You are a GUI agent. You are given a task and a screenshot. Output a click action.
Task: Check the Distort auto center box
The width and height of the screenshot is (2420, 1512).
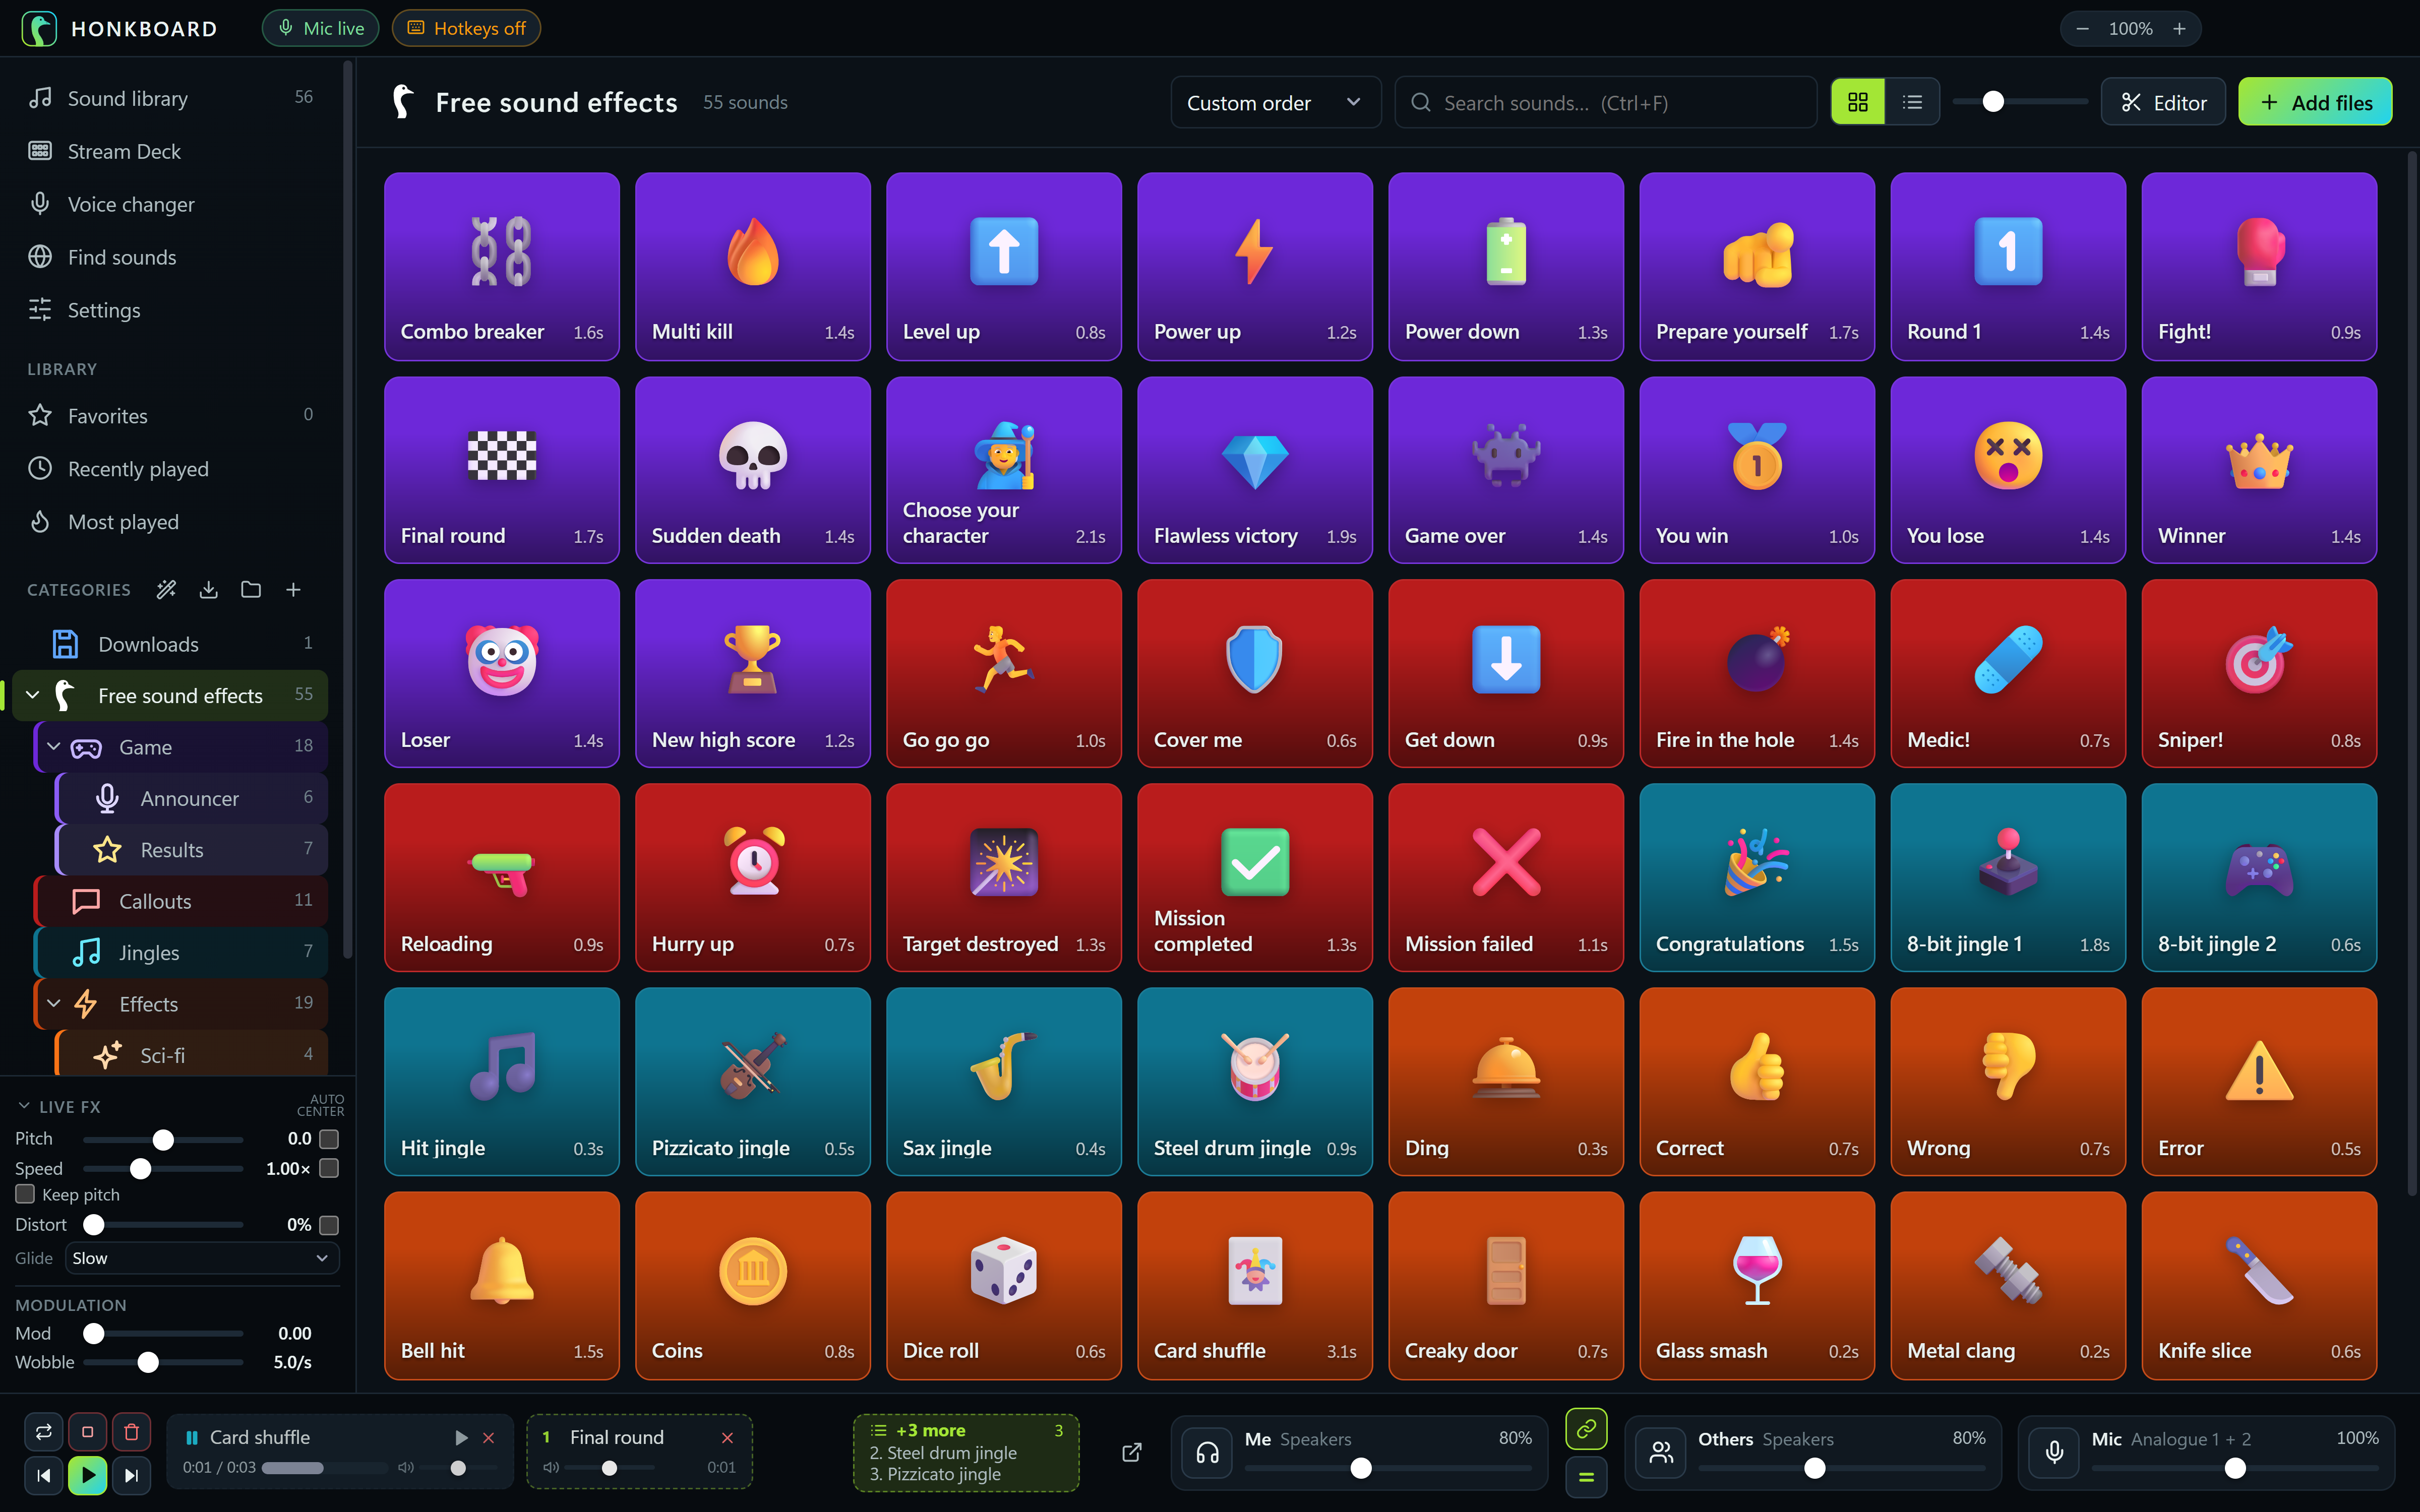coord(329,1224)
